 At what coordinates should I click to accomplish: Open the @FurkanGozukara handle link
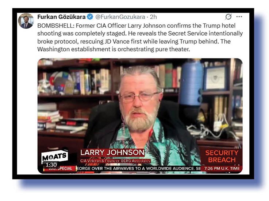(120, 17)
